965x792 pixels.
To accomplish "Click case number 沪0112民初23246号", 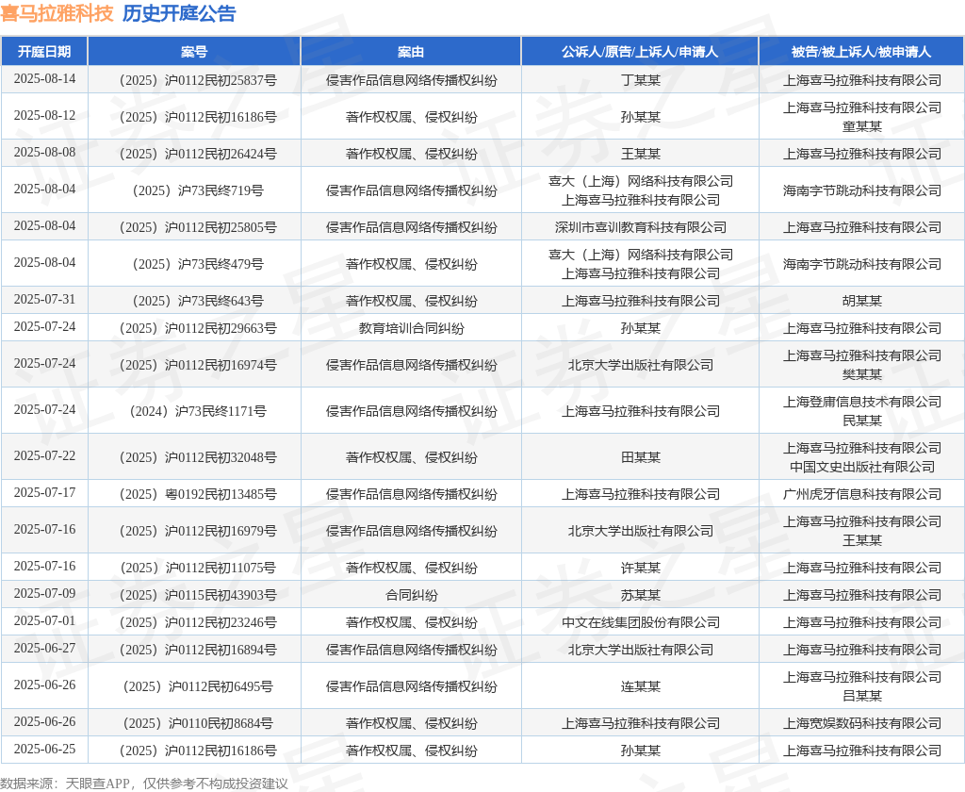I will pos(198,622).
